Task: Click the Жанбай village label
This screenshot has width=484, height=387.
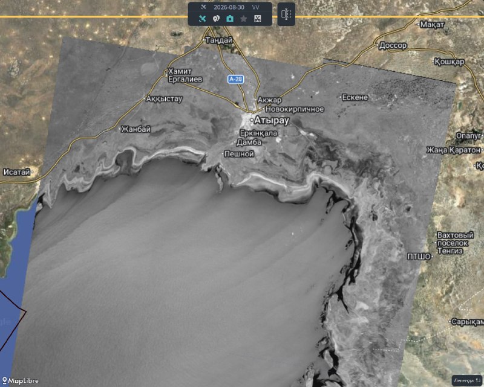Action: coord(136,129)
